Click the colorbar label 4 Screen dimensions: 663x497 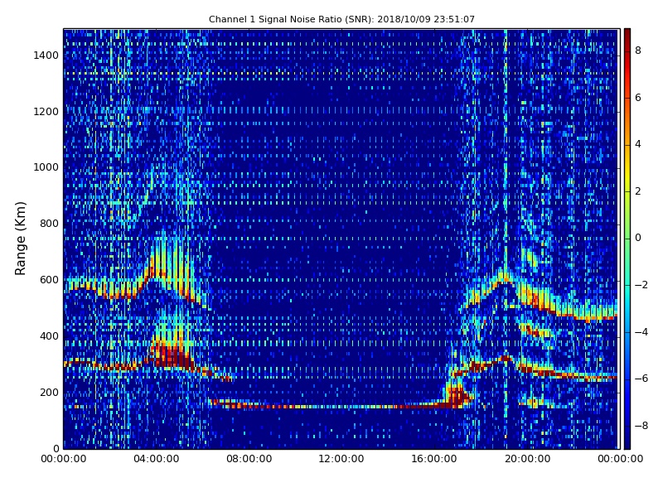[x=638, y=144]
